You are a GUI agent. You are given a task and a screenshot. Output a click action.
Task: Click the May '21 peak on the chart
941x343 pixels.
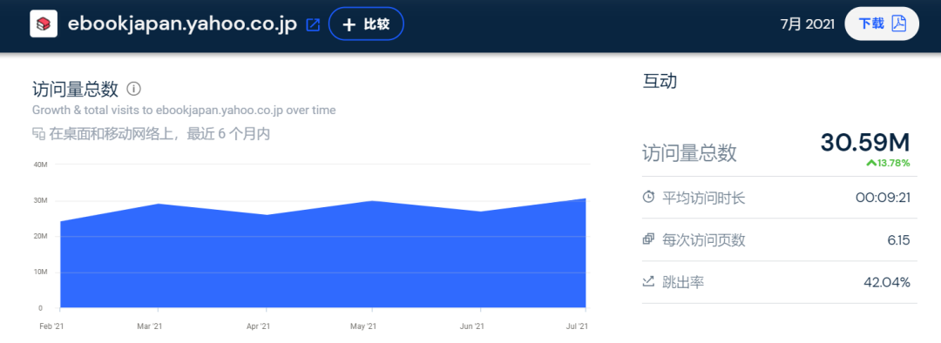(372, 201)
